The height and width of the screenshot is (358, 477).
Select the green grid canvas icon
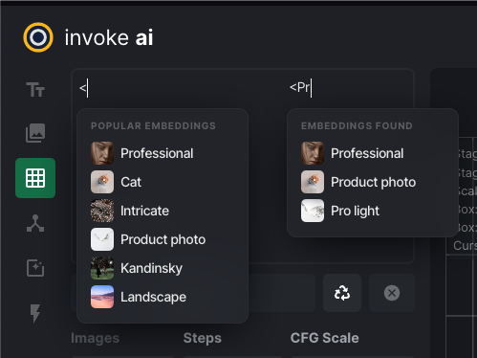pyautogui.click(x=35, y=178)
